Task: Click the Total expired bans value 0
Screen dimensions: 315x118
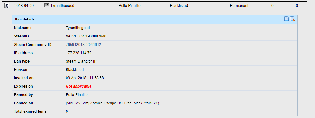Action: coord(67,111)
